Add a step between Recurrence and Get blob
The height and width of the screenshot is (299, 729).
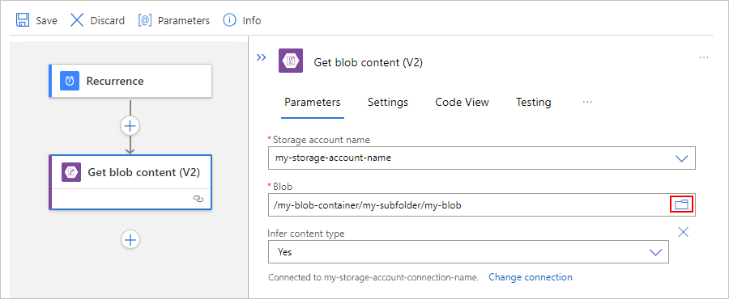[130, 125]
